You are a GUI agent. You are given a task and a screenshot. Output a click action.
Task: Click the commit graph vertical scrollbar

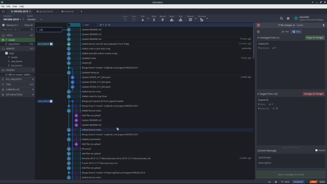click(254, 41)
